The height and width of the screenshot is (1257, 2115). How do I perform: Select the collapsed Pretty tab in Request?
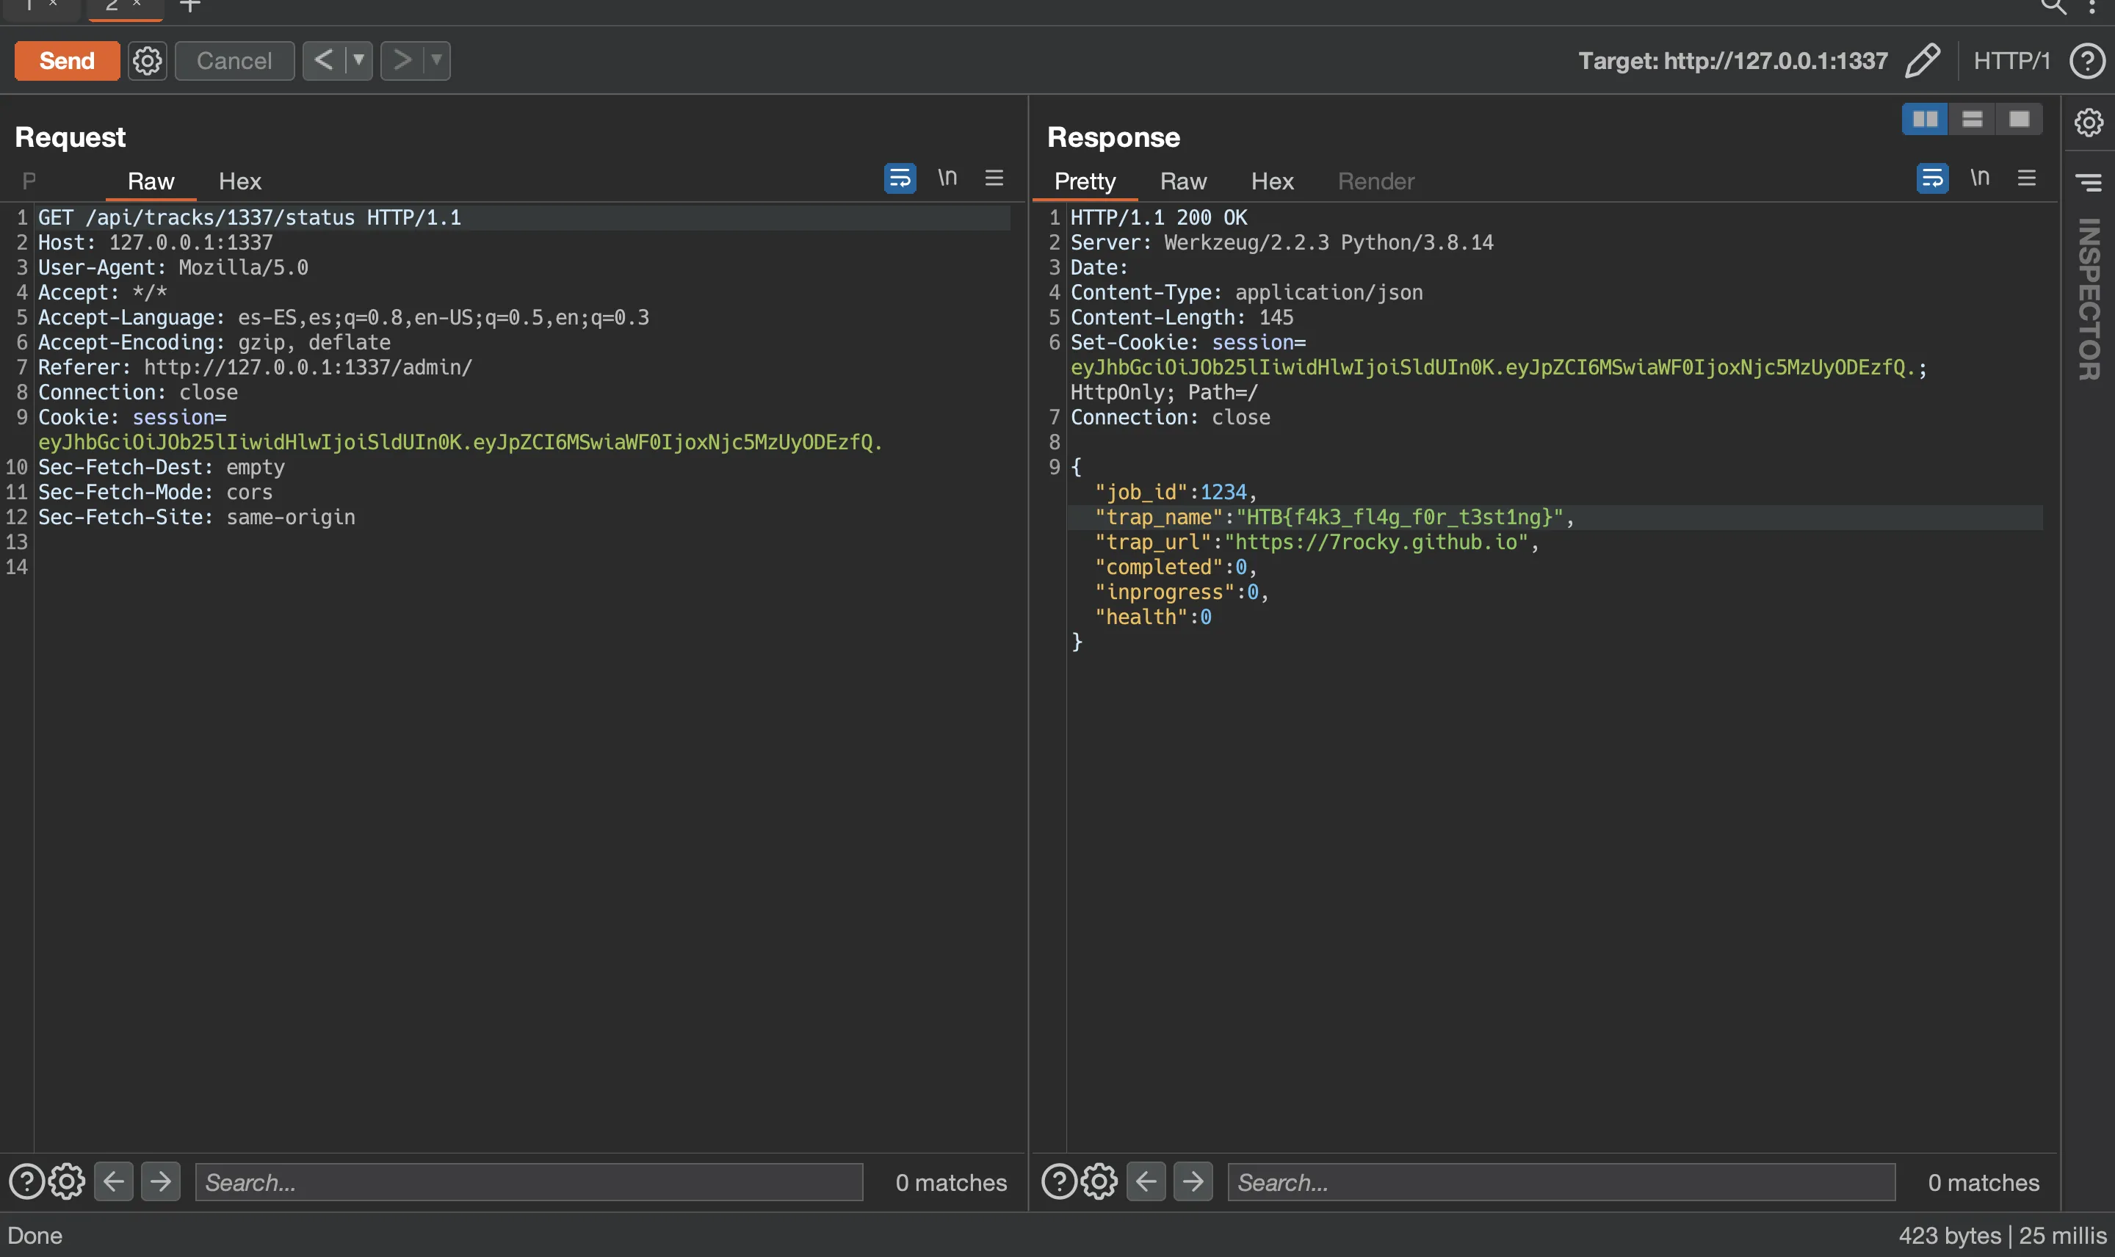[29, 181]
